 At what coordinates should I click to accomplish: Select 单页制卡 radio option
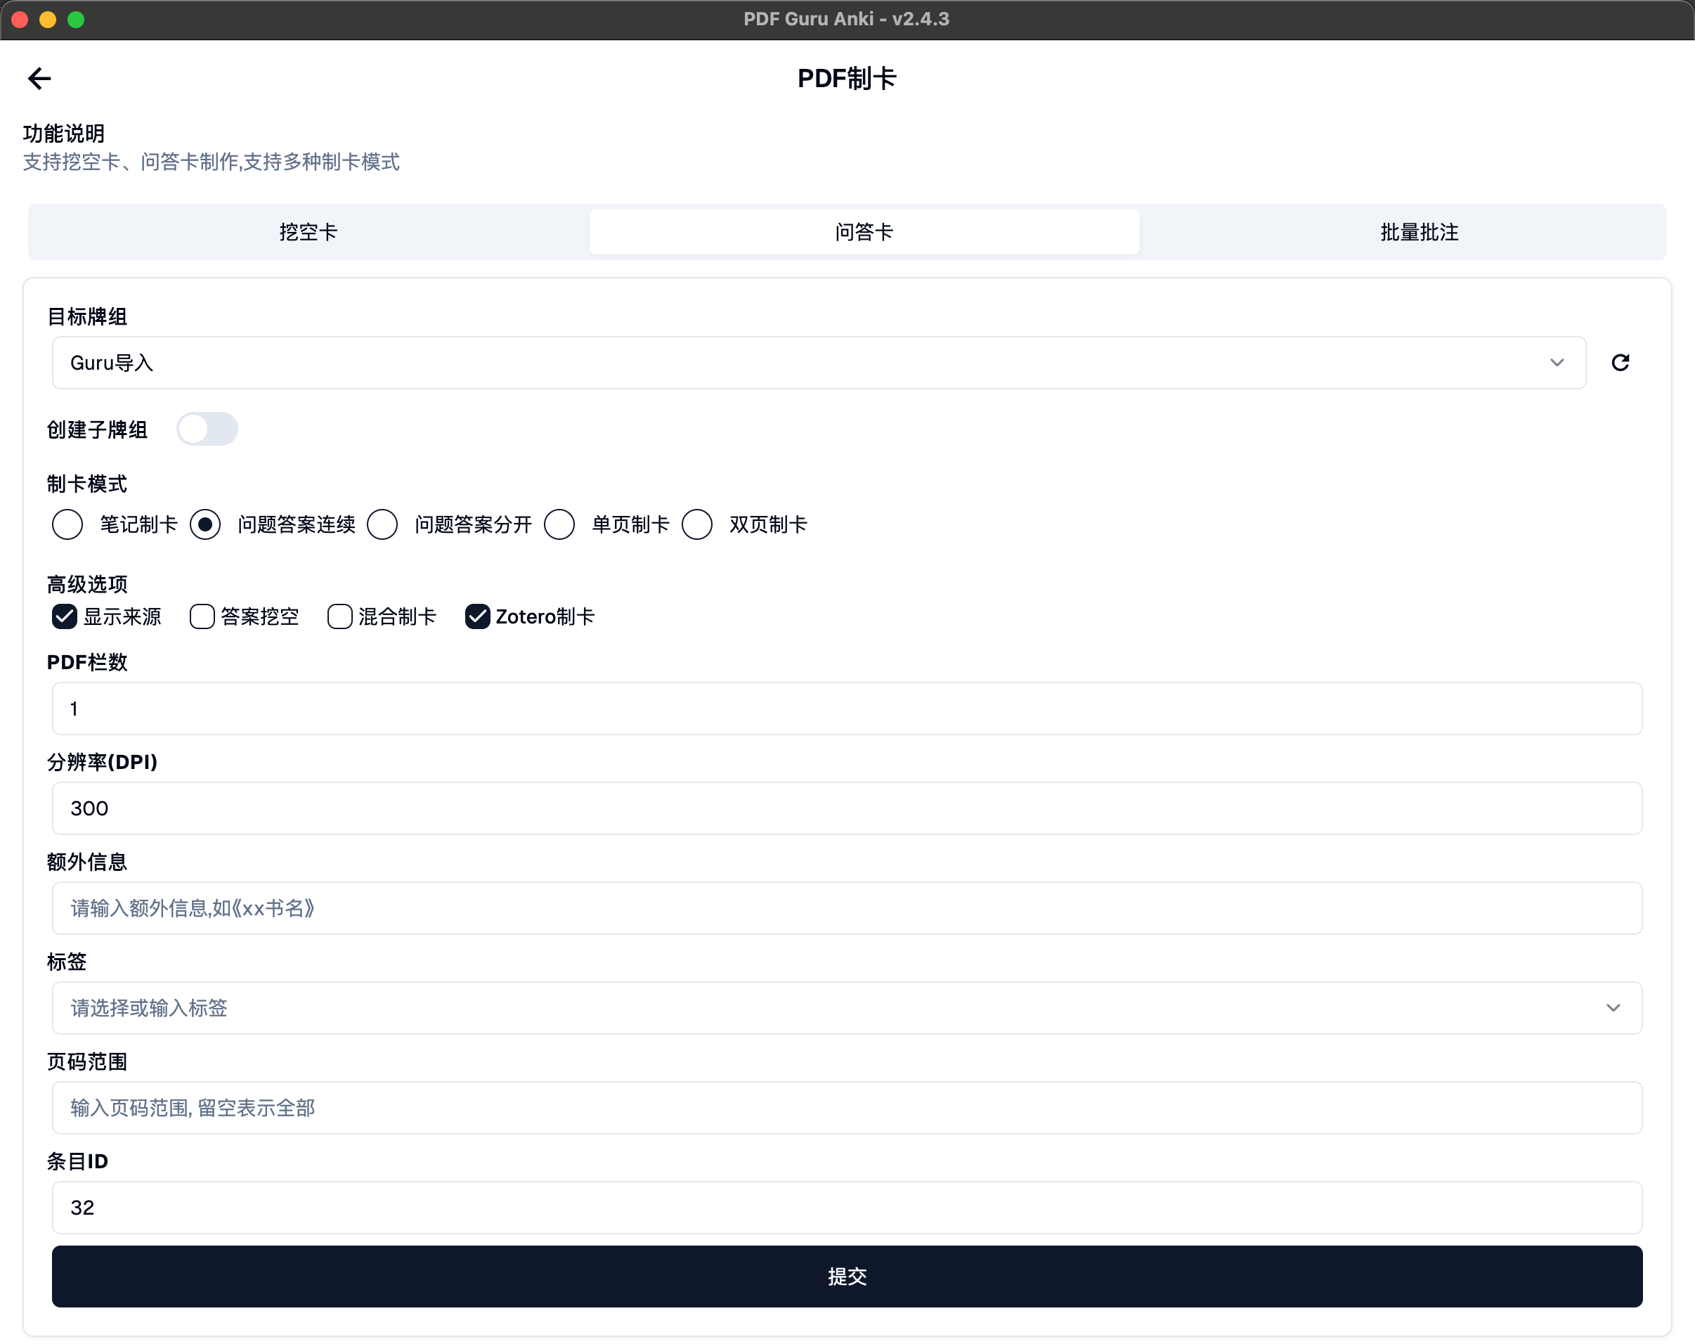pos(560,524)
